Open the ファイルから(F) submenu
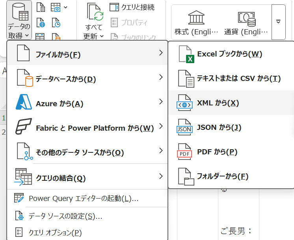 (x=87, y=53)
